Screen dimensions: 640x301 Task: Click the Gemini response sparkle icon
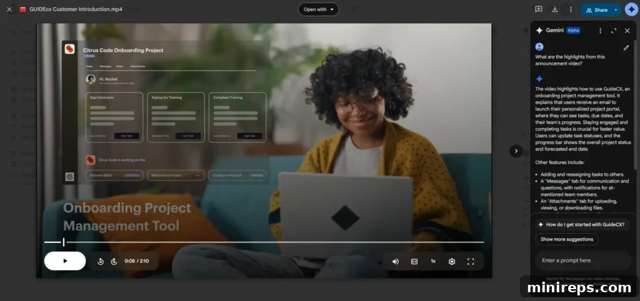[539, 79]
